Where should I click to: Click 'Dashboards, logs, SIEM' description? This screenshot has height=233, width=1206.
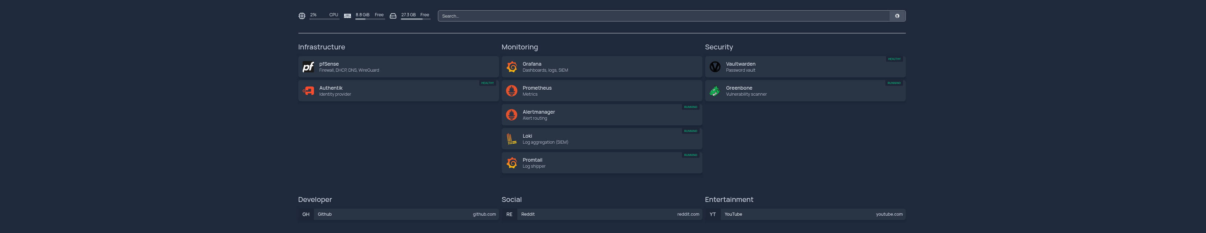coord(545,70)
